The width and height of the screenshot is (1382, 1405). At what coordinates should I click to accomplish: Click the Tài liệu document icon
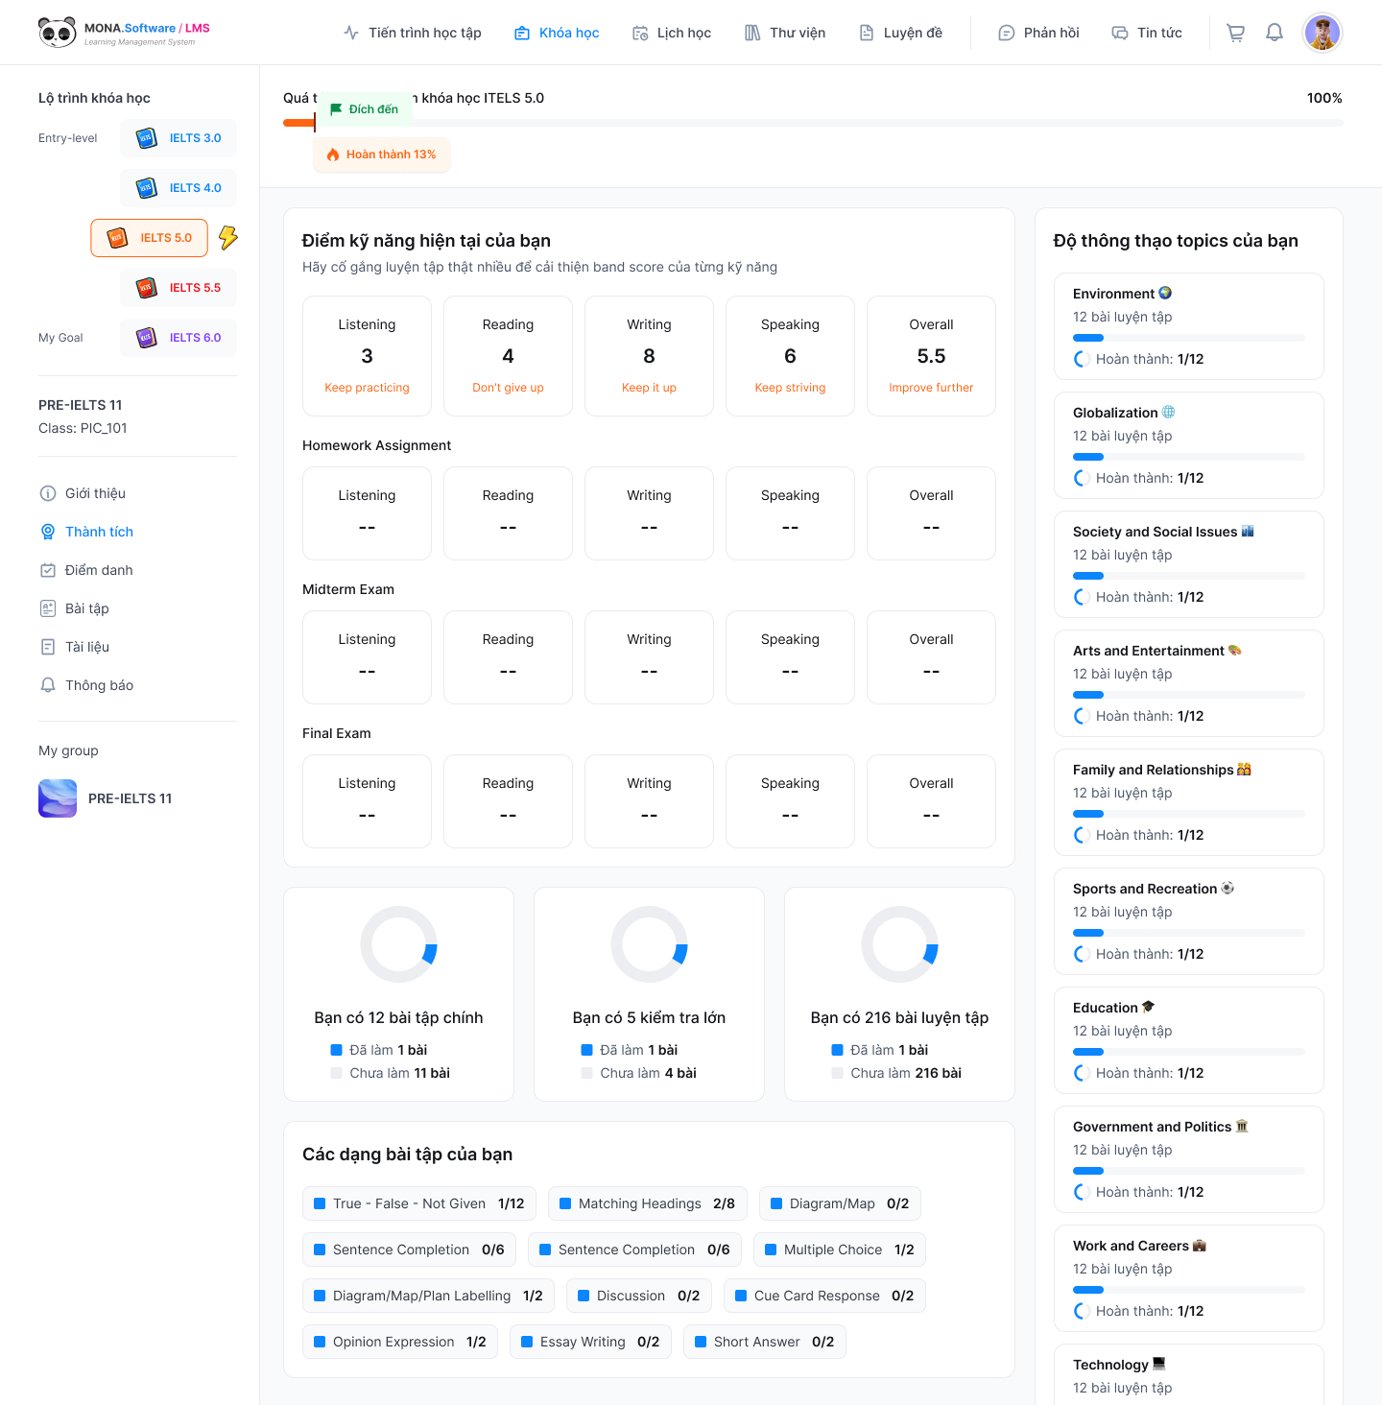48,647
